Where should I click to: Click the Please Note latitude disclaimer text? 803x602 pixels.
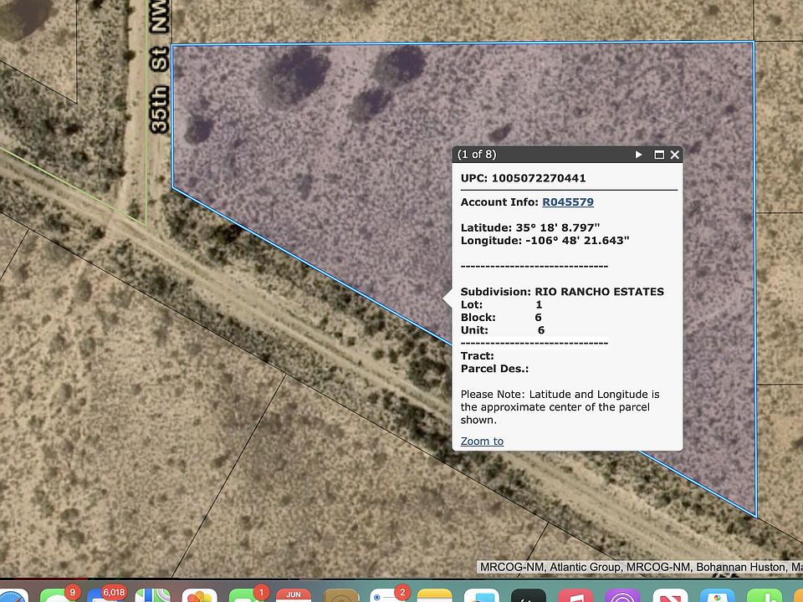(x=560, y=407)
